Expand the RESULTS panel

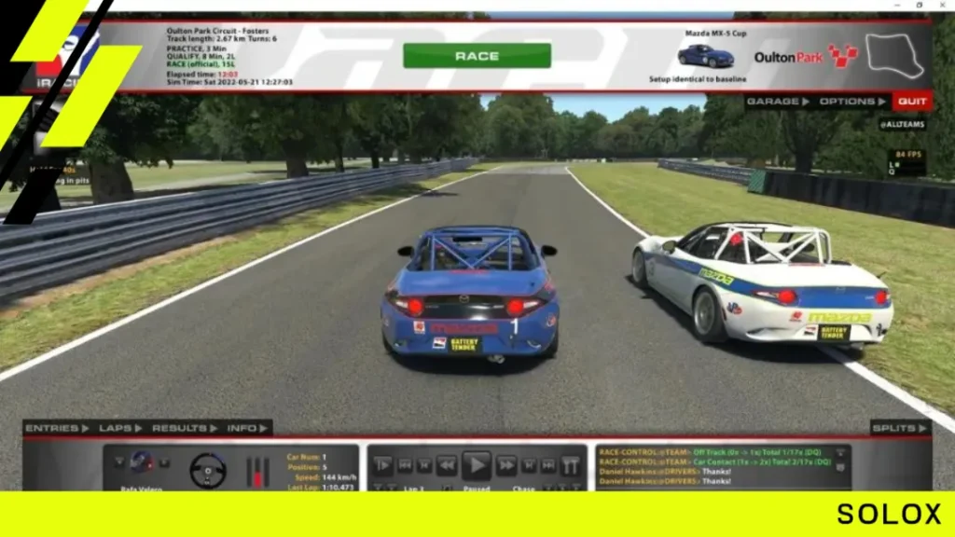pyautogui.click(x=185, y=428)
